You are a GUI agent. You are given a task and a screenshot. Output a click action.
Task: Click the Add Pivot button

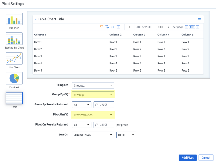[188, 158]
